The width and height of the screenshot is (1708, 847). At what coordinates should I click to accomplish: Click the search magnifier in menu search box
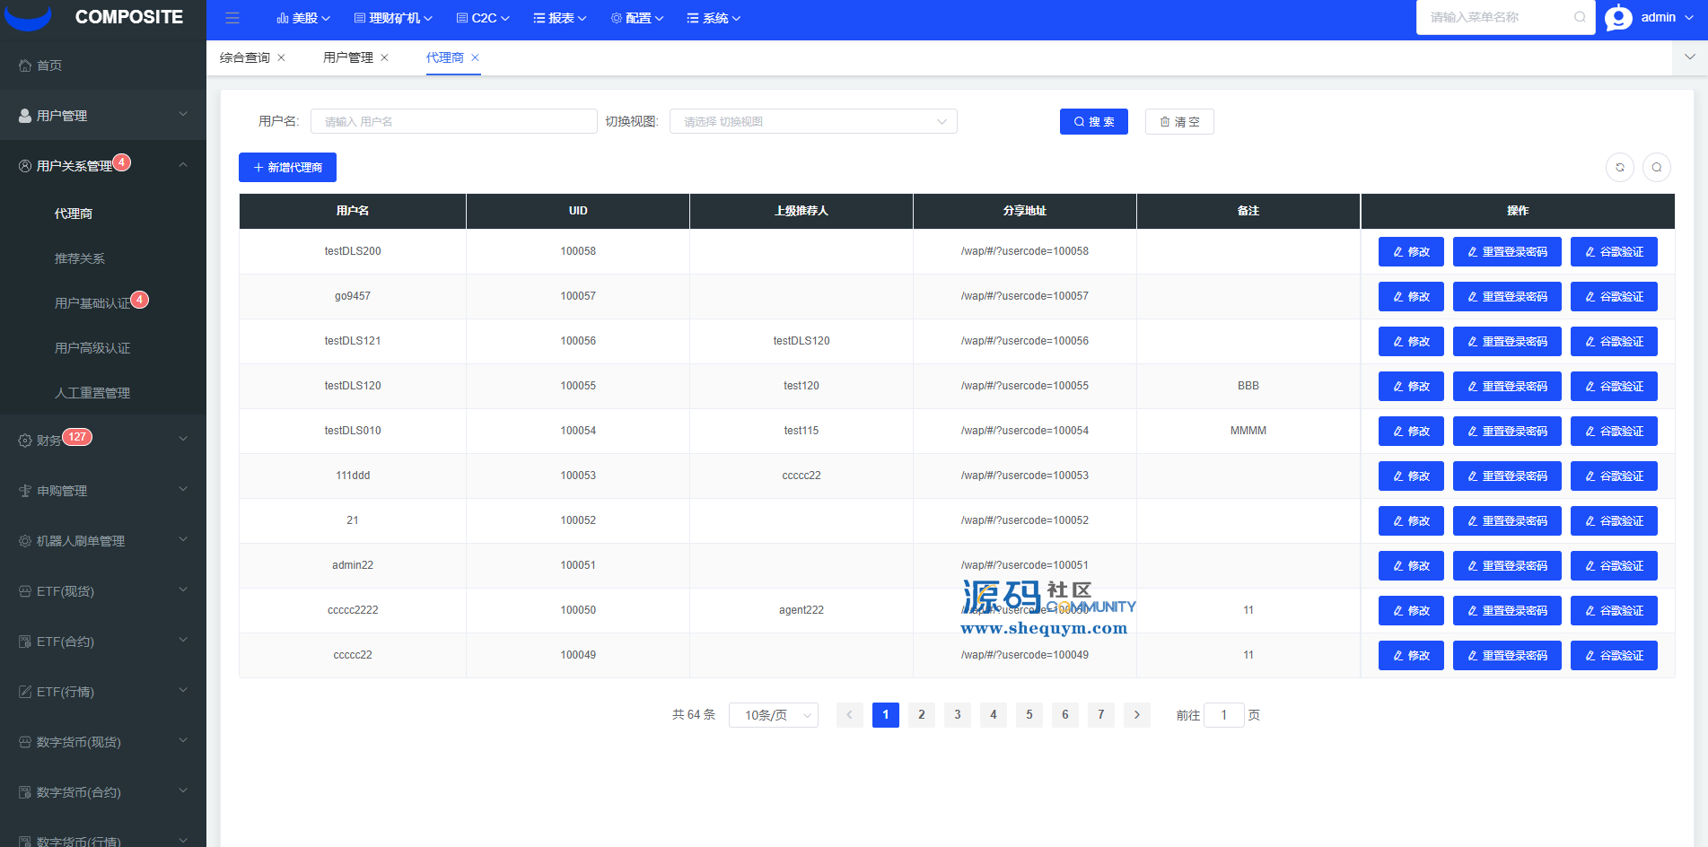coord(1580,17)
